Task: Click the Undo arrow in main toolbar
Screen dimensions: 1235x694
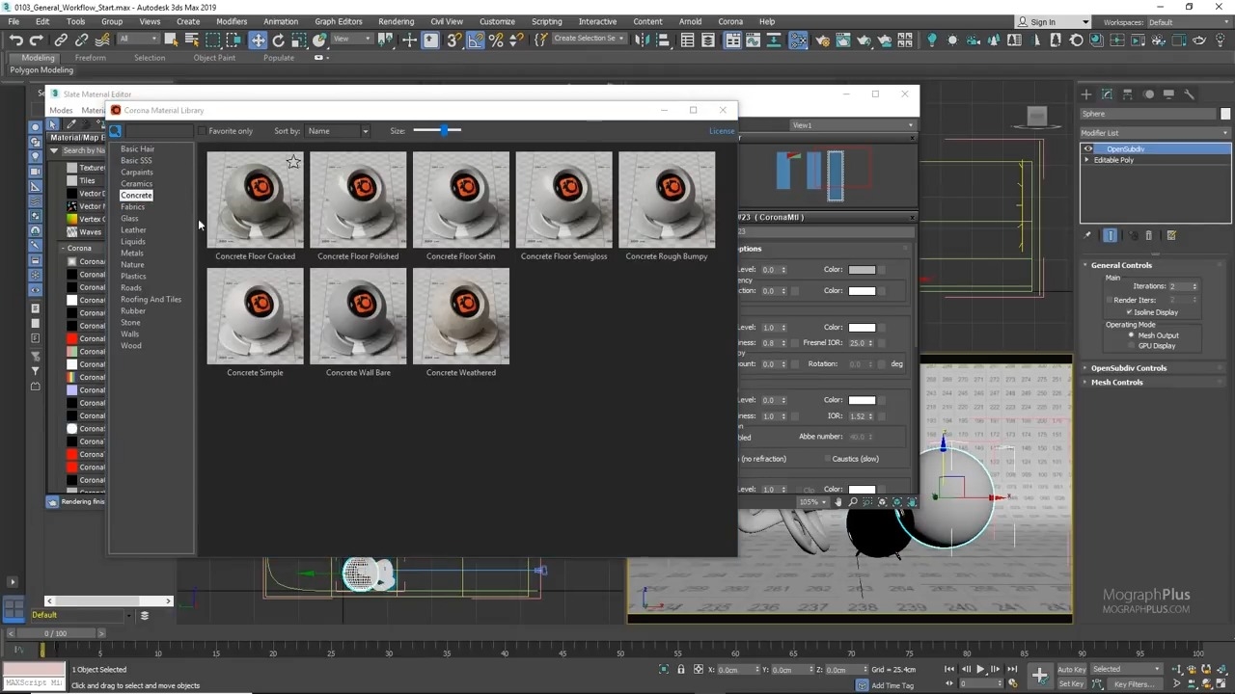Action: (16, 40)
